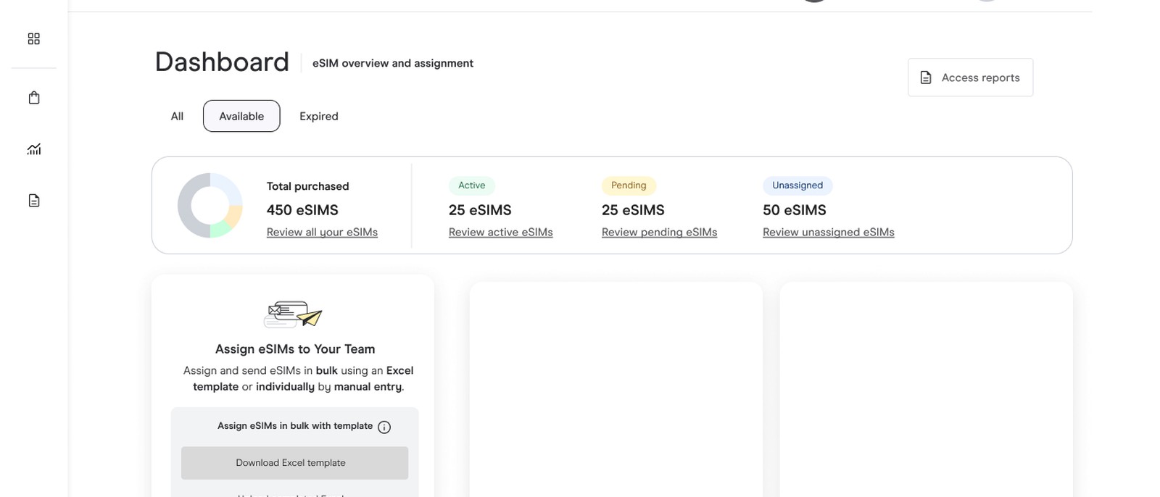Click the yellow Pending status badge
The width and height of the screenshot is (1160, 497).
(629, 185)
